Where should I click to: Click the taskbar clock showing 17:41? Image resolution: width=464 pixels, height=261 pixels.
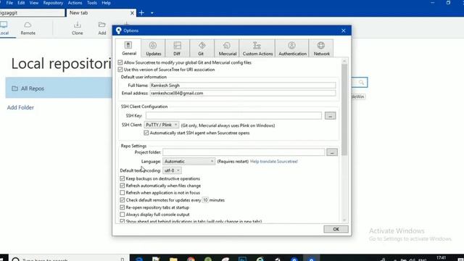(x=441, y=258)
